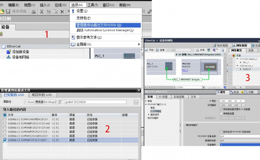The image size is (260, 160).
Task: Click the Delete X icon in toolbar
Action: pyautogui.click(x=62, y=12)
